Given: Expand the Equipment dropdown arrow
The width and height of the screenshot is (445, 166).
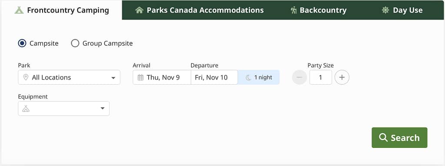Looking at the screenshot, I should click(x=103, y=109).
